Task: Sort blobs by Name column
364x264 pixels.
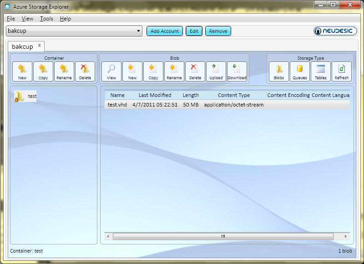Action: tap(117, 95)
